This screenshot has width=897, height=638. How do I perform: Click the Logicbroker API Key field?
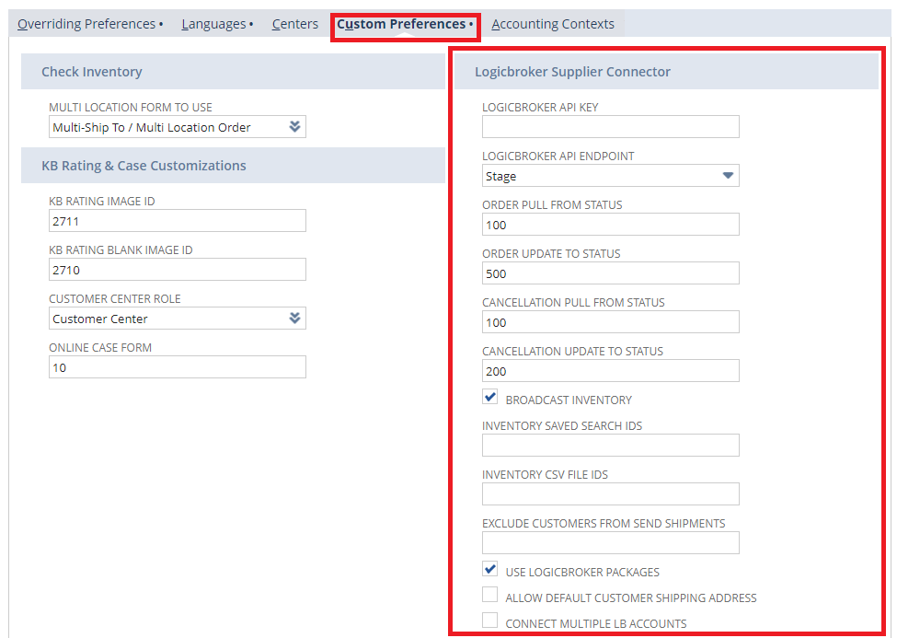(610, 127)
